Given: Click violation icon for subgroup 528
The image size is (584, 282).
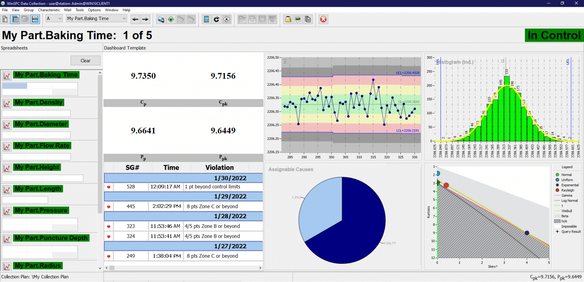Looking at the screenshot, I should 109,187.
